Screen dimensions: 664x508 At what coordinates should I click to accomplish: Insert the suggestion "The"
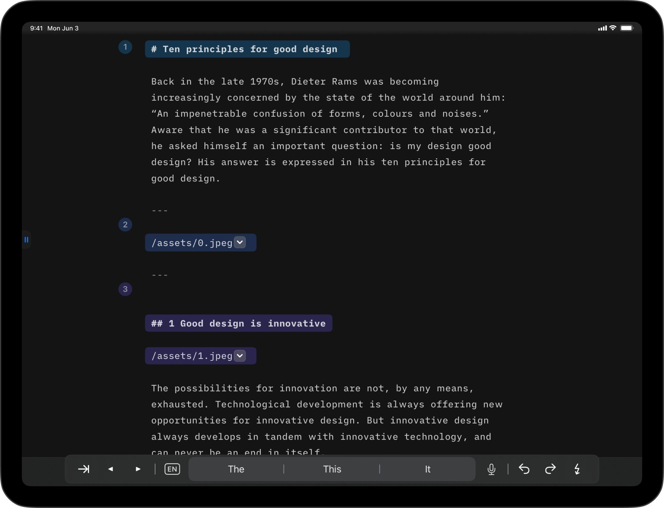pos(236,469)
